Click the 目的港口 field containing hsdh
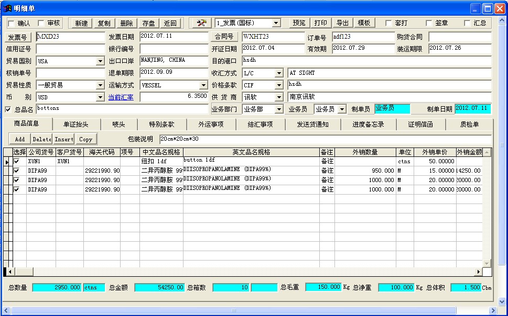The image size is (508, 316). (x=367, y=61)
